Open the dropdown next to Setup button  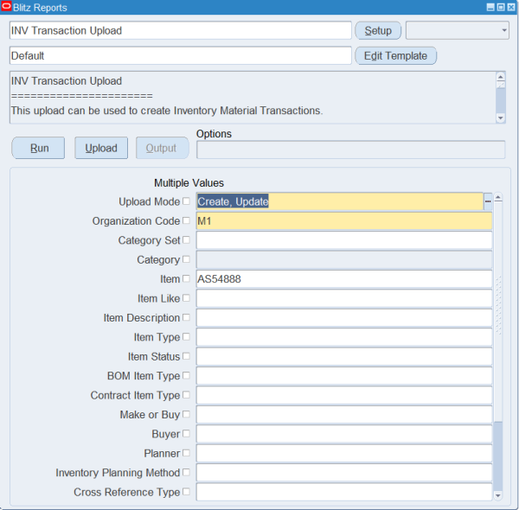point(458,30)
